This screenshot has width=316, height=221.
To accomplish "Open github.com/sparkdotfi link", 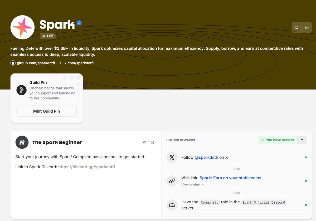I will click(36, 63).
